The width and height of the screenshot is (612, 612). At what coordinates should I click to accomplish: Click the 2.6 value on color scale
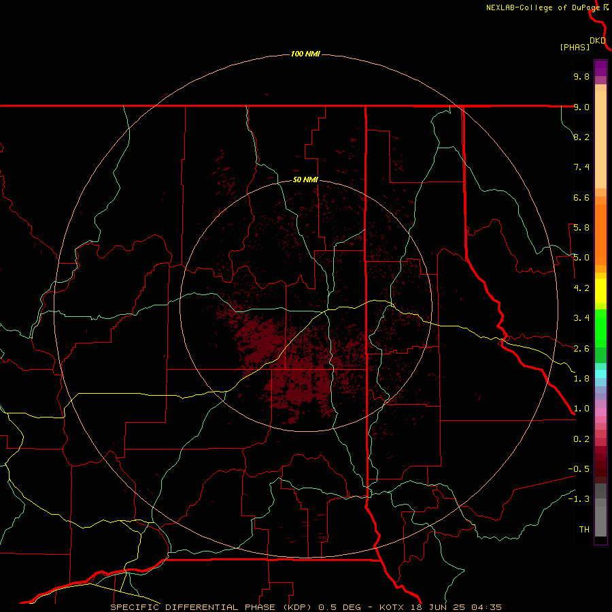coord(581,349)
